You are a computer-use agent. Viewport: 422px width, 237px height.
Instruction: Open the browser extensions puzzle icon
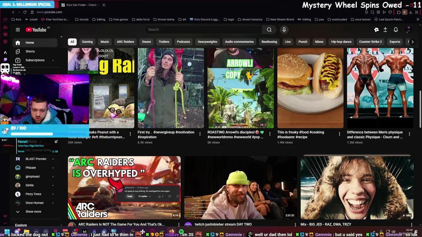tap(399, 12)
